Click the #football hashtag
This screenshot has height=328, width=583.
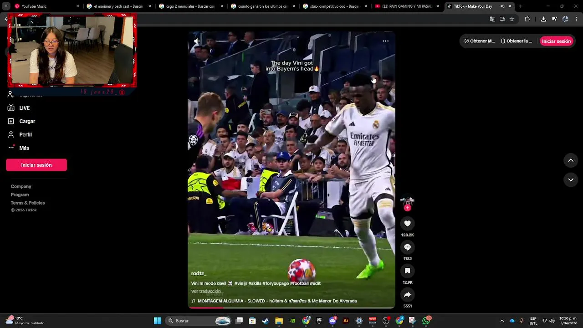(x=299, y=283)
